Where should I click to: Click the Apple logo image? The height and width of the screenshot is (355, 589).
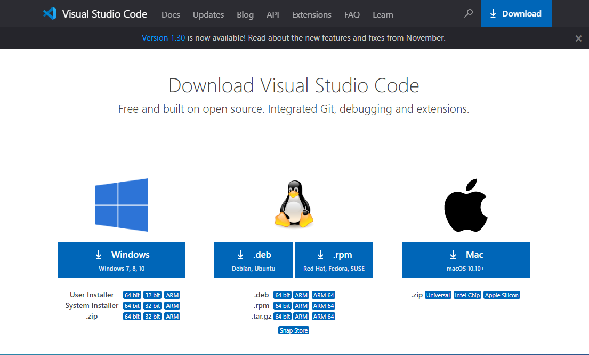tap(466, 205)
